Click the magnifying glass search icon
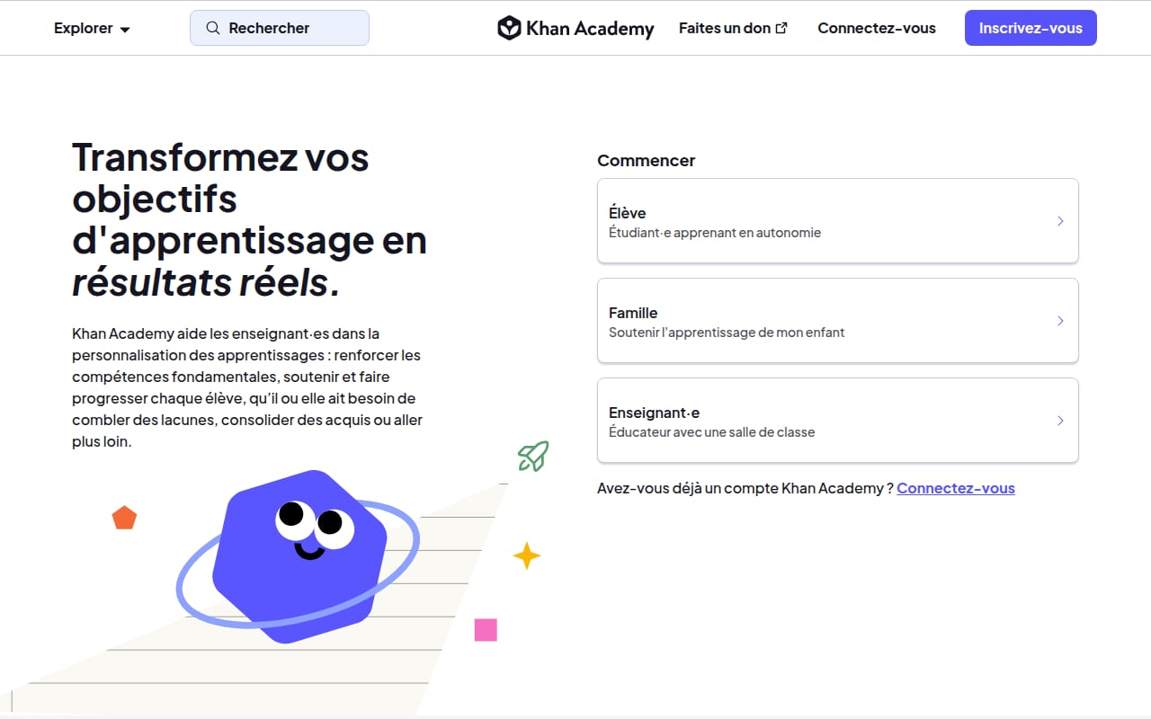Viewport: 1151px width, 719px height. [213, 28]
